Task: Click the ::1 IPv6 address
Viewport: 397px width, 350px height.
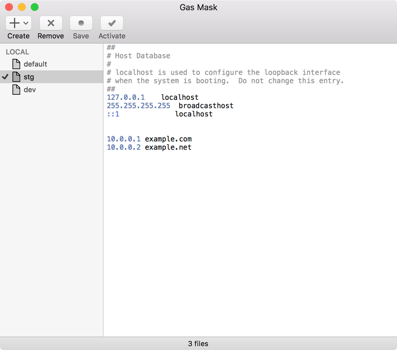Action: tap(113, 114)
